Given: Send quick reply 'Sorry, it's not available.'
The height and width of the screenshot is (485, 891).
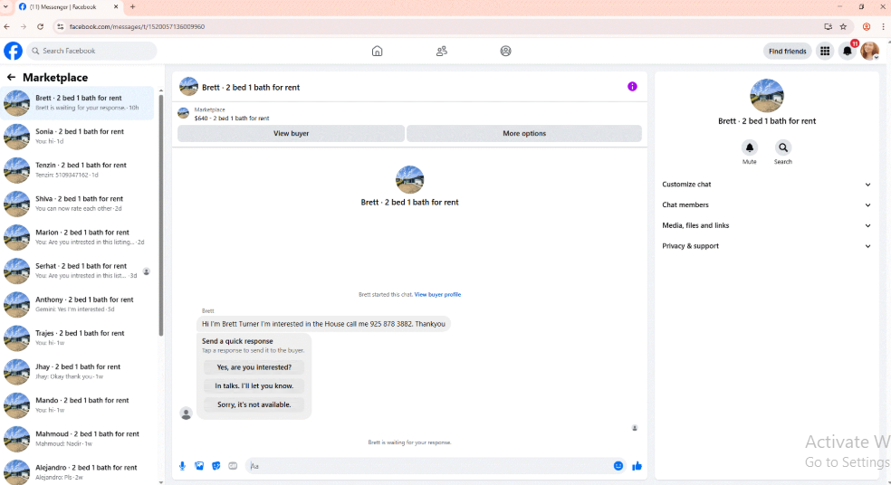Looking at the screenshot, I should click(x=254, y=405).
